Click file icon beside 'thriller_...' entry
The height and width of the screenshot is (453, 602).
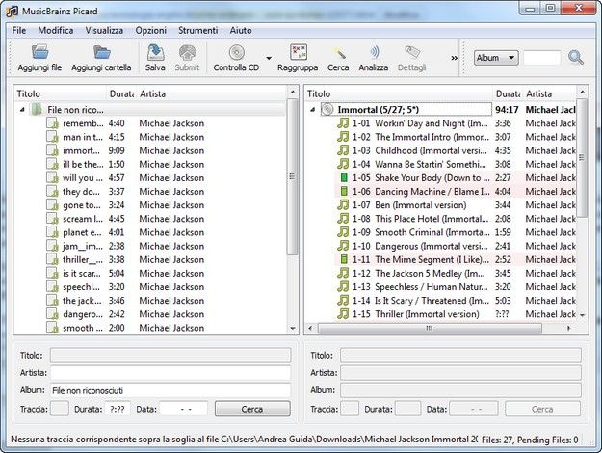(x=53, y=259)
